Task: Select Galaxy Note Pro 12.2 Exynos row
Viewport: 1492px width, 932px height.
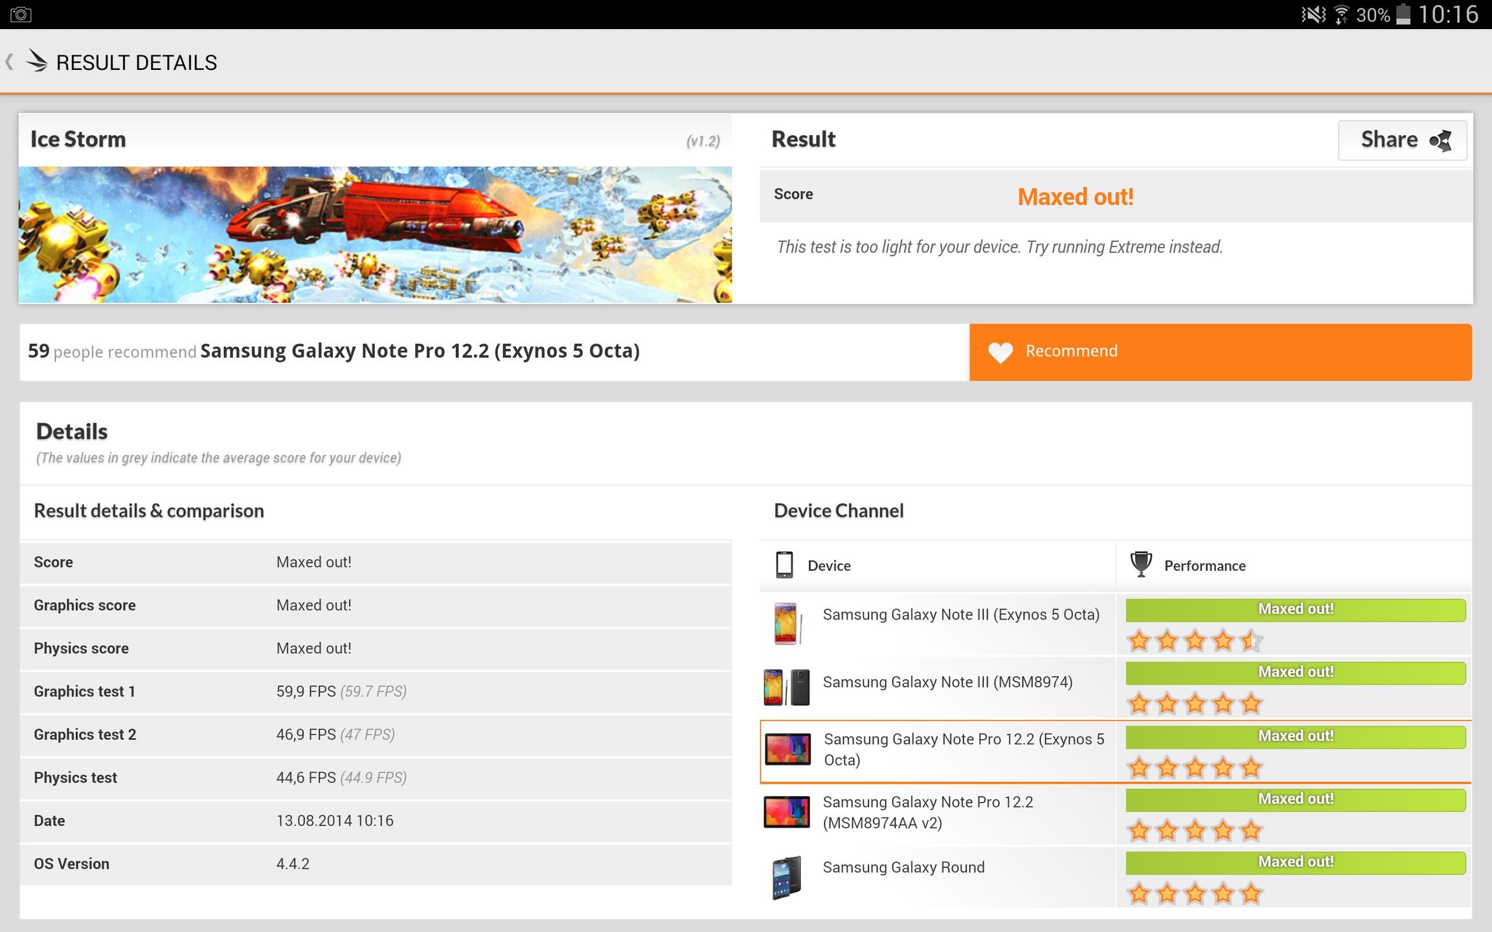Action: click(x=963, y=749)
